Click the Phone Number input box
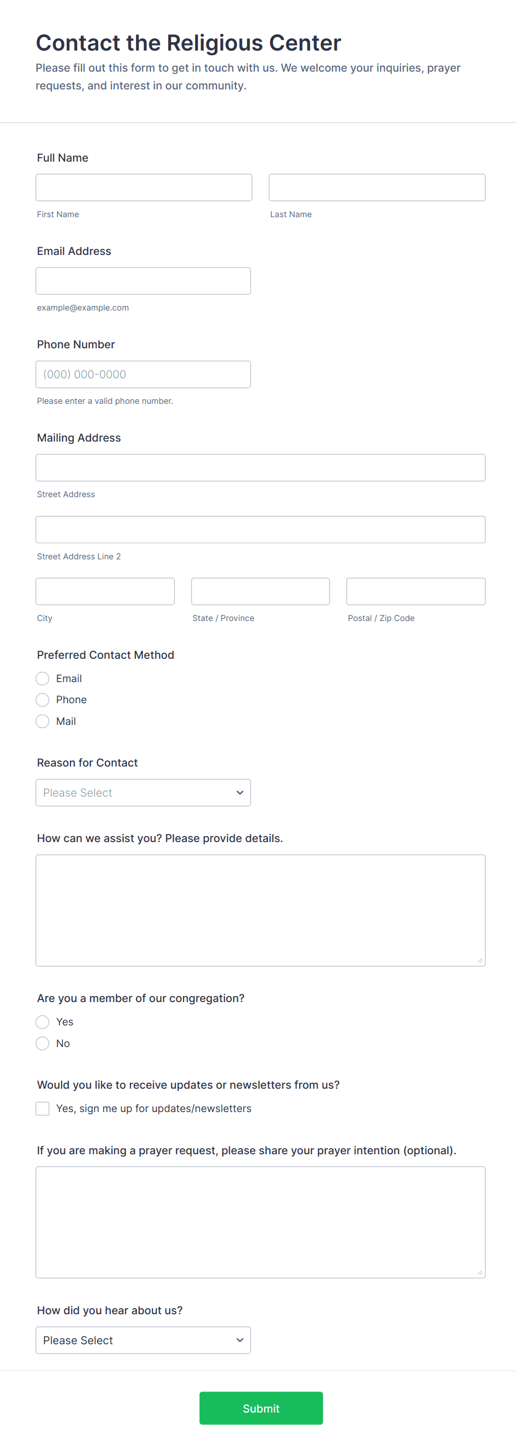The image size is (516, 1452). pos(143,374)
